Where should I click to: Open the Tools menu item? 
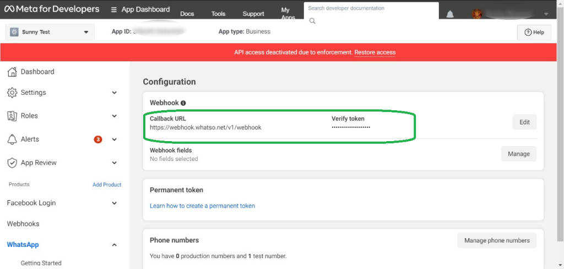point(218,14)
